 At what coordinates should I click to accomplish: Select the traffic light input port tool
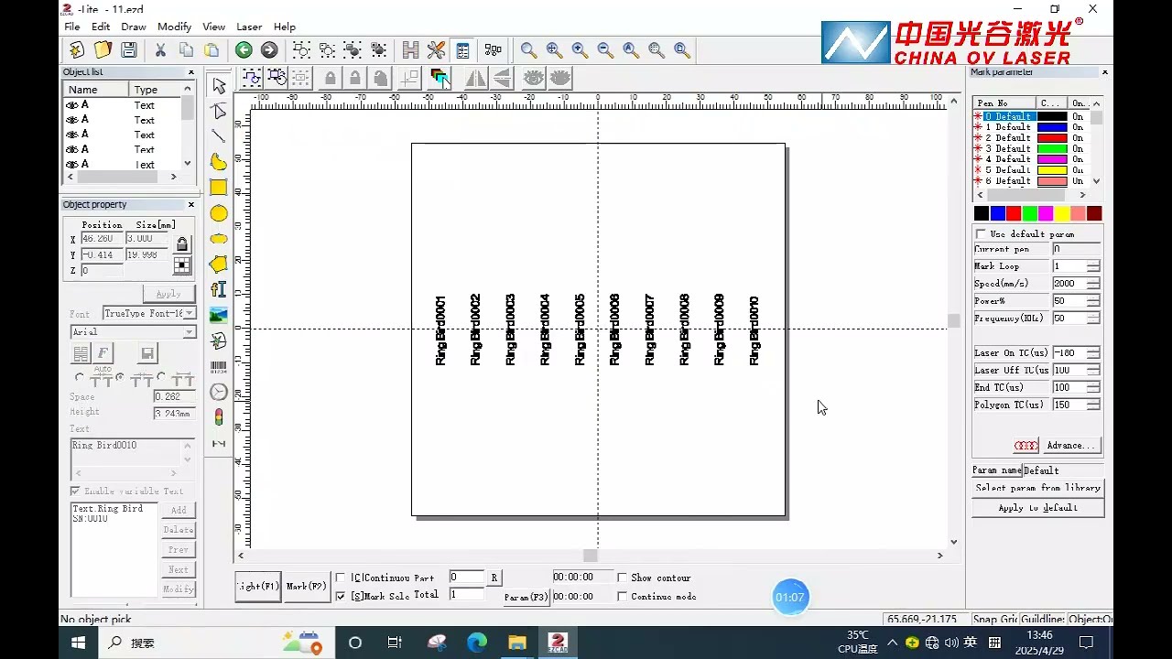coord(219,417)
